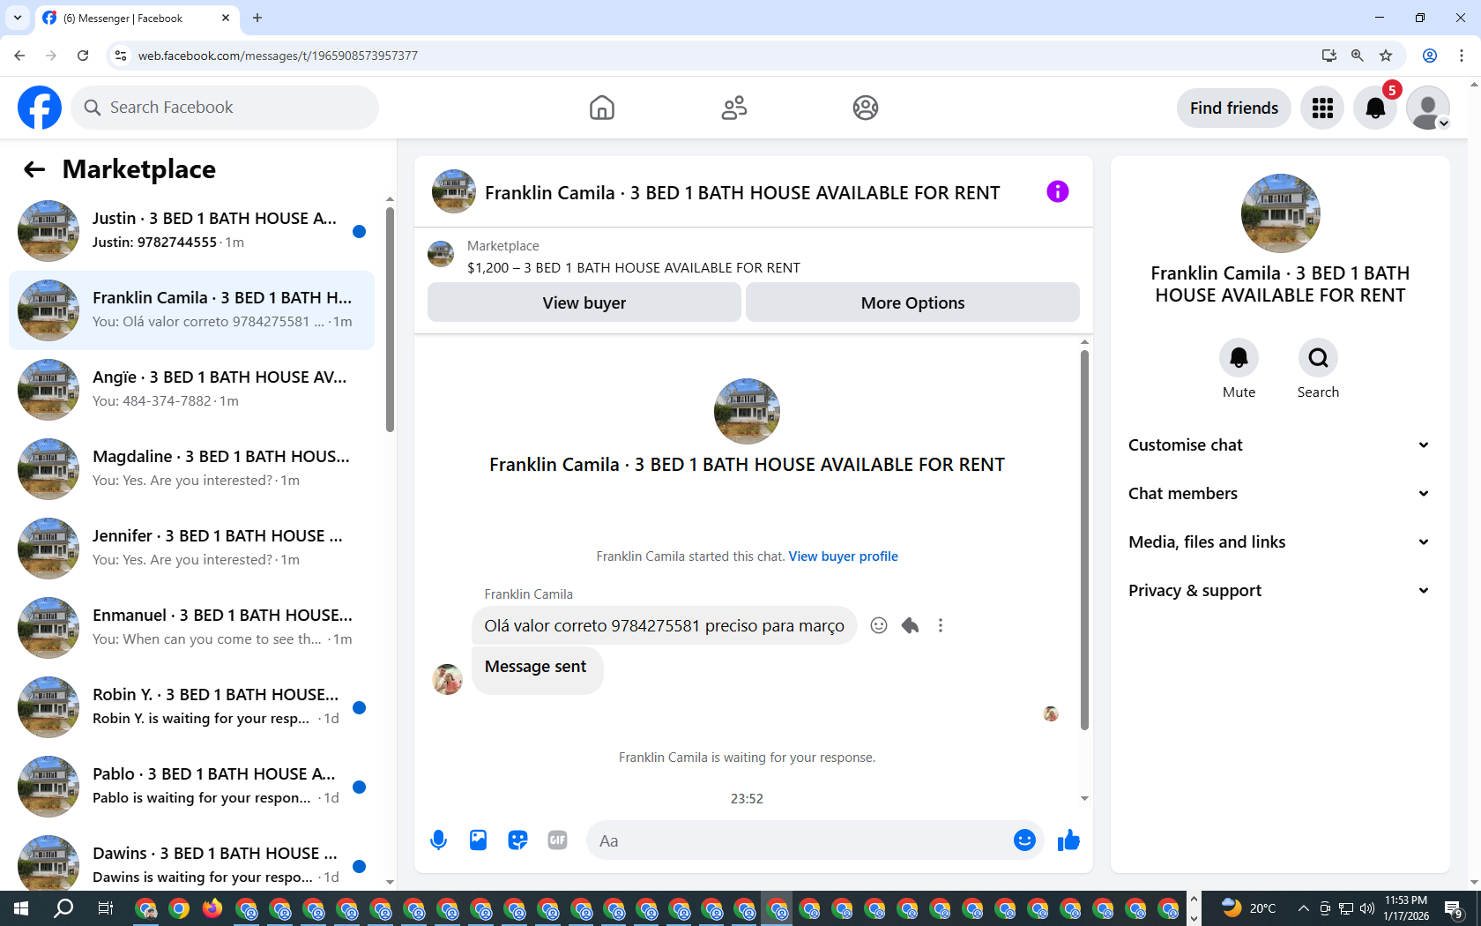Open the Groups icon in top navigation
This screenshot has width=1481, height=926.
866,108
